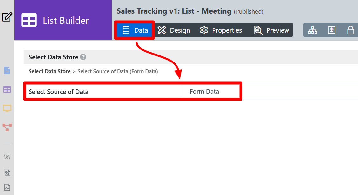
Task: Open the yellow monitor userview sidebar icon
Action: tap(7, 108)
